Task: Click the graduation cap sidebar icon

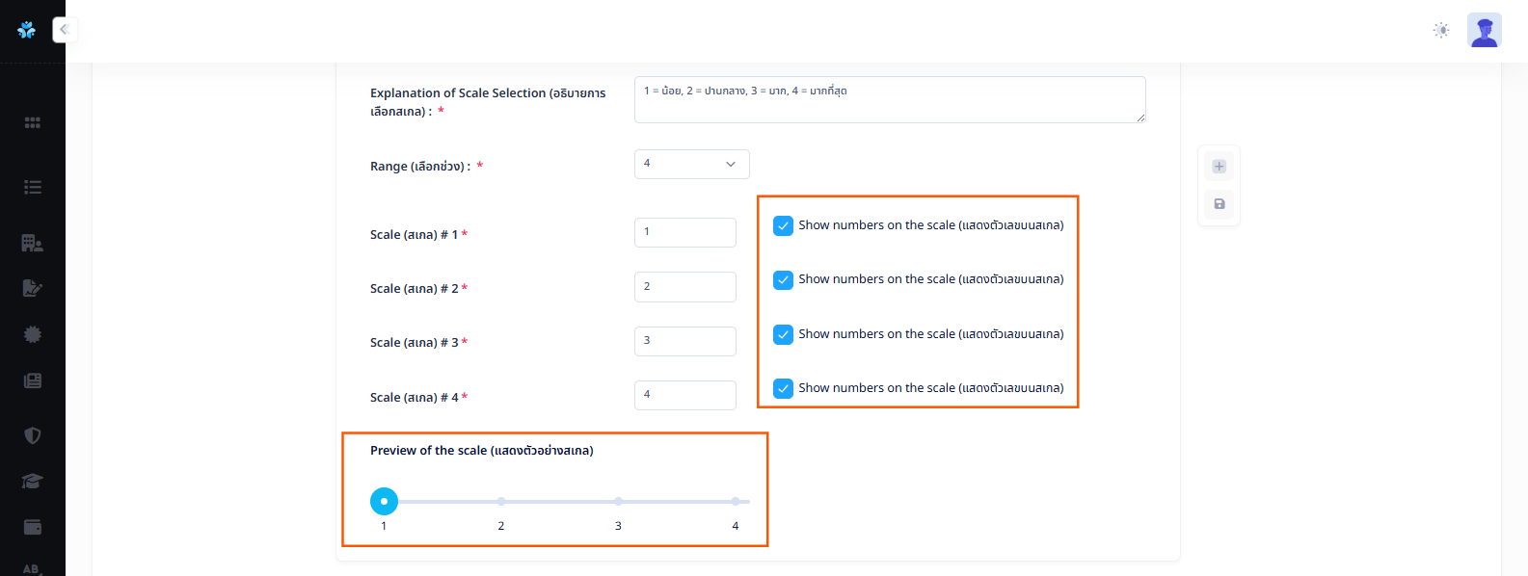Action: point(32,481)
